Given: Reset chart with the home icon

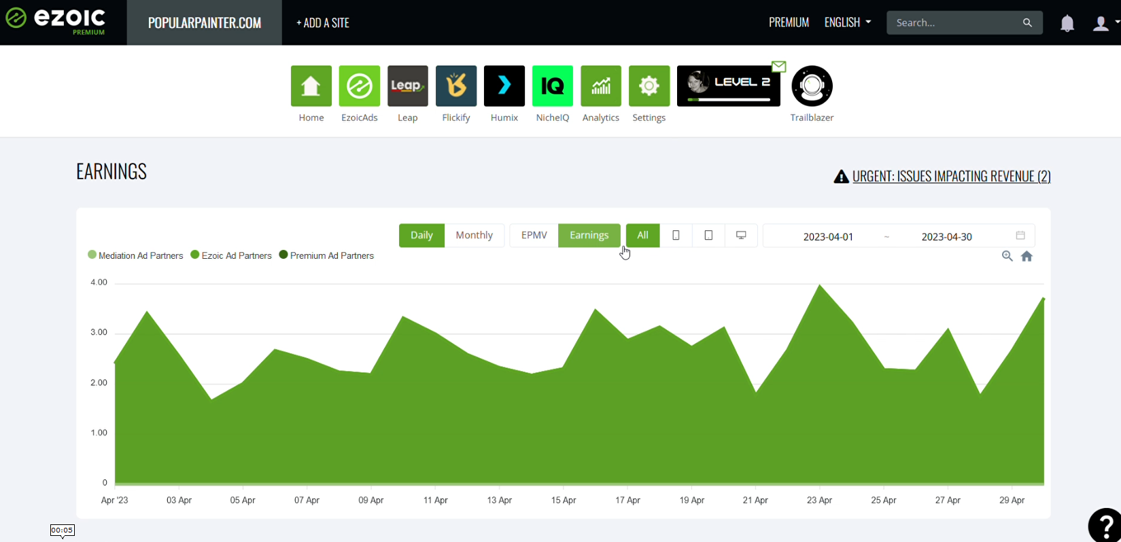Looking at the screenshot, I should [1027, 256].
